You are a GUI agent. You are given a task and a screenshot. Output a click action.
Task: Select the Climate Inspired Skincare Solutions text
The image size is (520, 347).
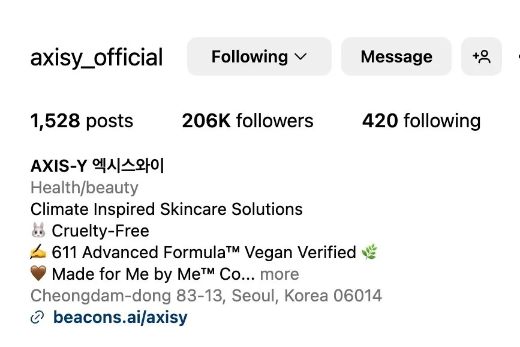167,209
